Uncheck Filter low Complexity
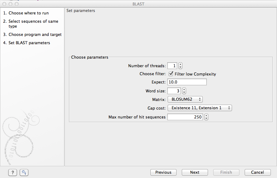The image size is (277, 178). (x=171, y=74)
